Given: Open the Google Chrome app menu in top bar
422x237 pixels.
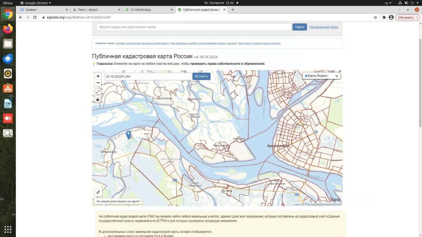Looking at the screenshot, I should point(36,3).
